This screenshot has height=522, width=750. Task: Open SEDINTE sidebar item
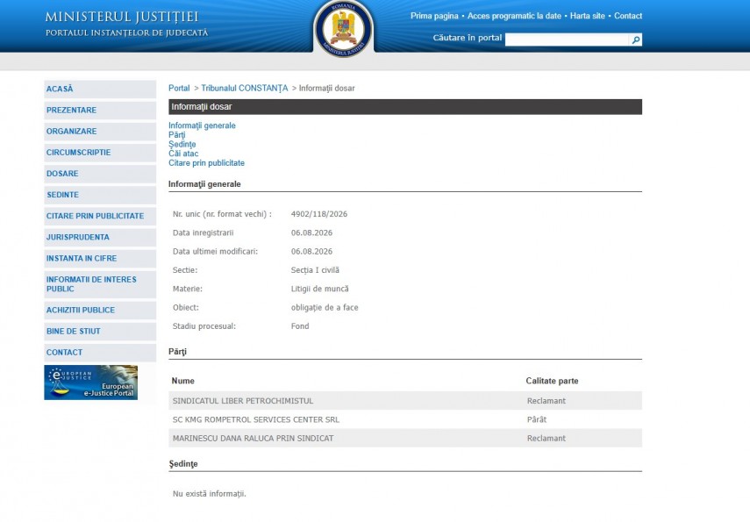100,195
